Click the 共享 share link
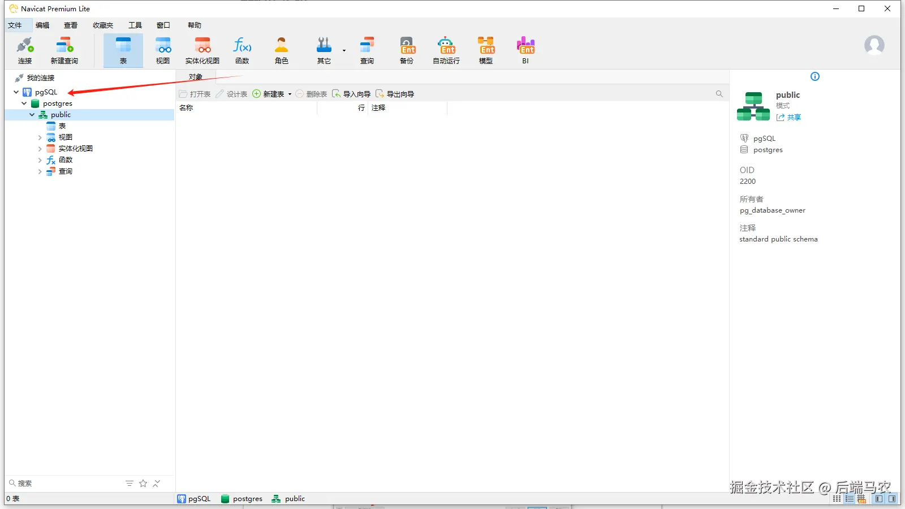The height and width of the screenshot is (509, 905). tap(789, 118)
